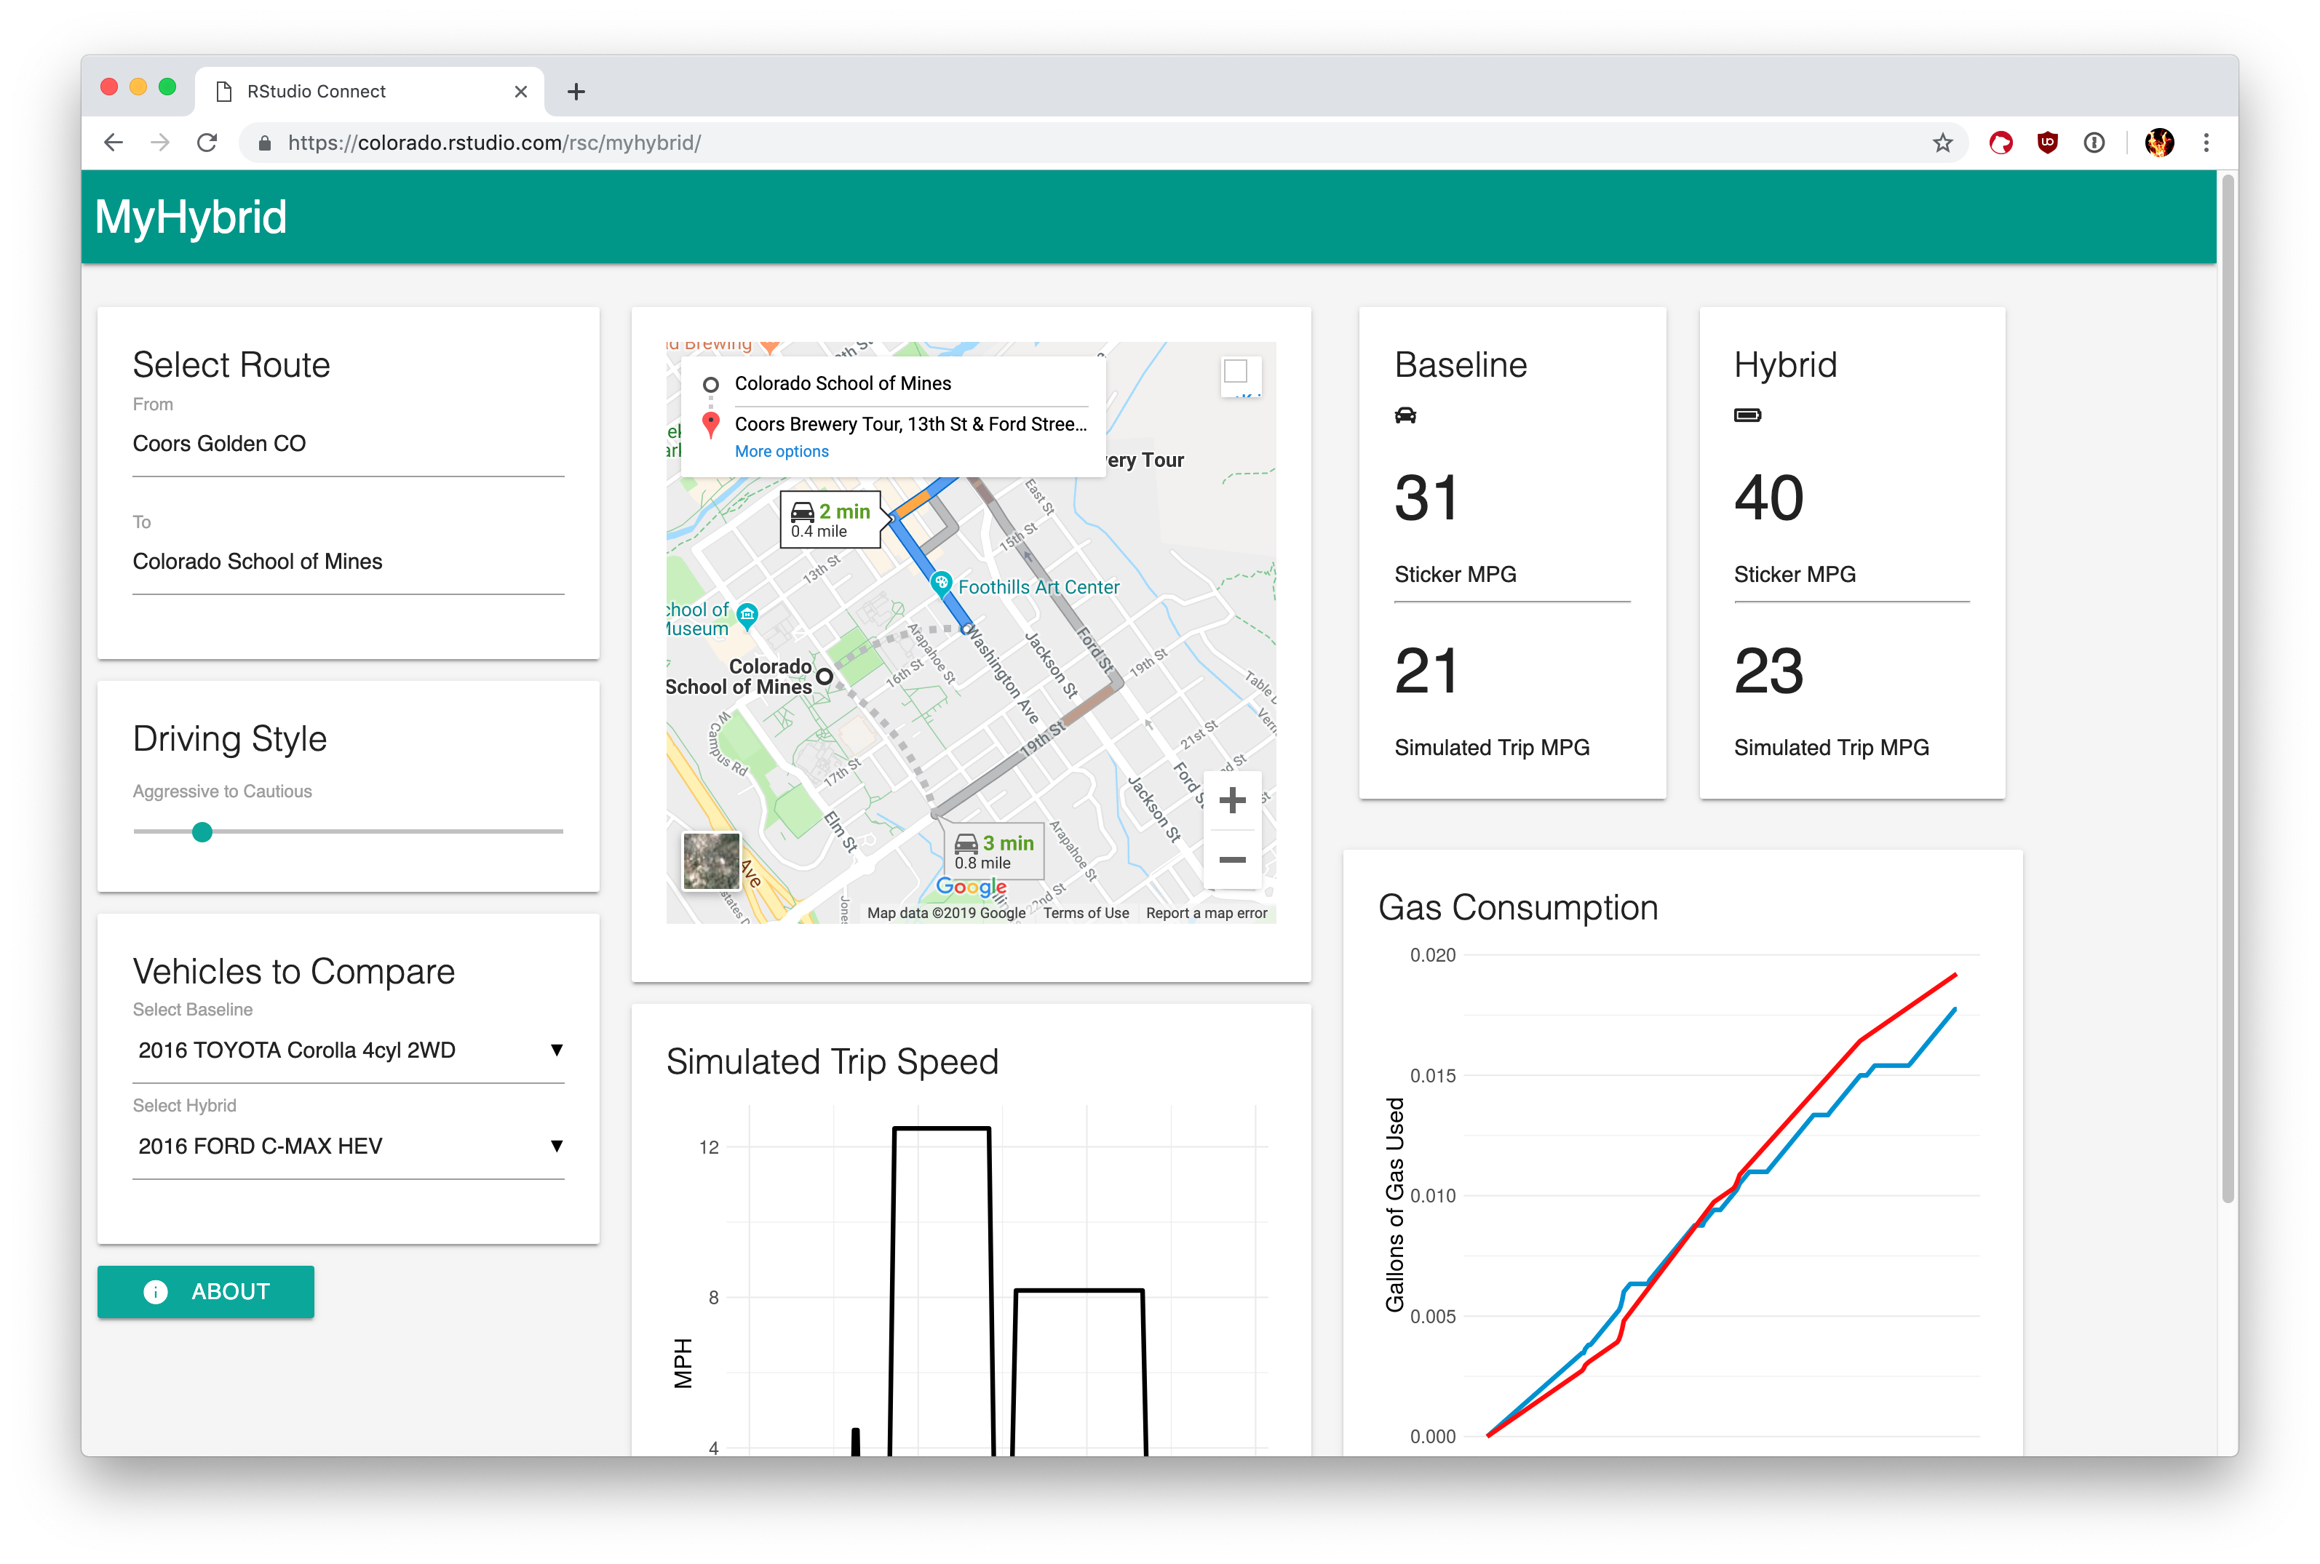Switch map to satellite view thumbnail

pyautogui.click(x=712, y=860)
